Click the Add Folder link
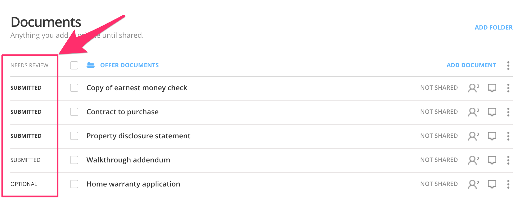522x210 pixels. (493, 27)
